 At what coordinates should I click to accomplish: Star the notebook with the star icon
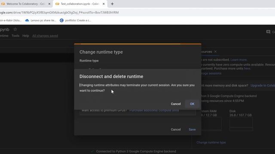[x=15, y=30]
